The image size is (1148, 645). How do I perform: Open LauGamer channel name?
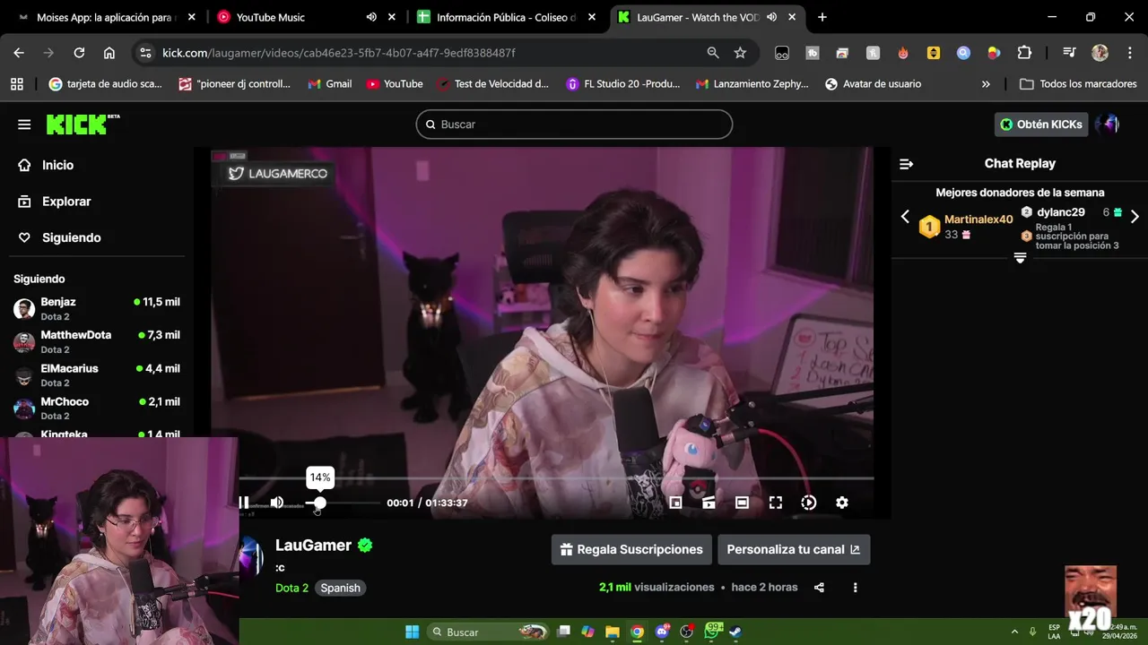tap(313, 545)
